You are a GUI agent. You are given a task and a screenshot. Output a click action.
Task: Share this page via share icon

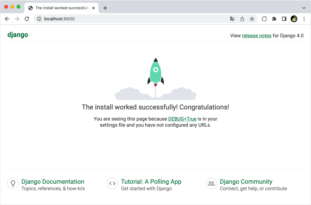(242, 19)
